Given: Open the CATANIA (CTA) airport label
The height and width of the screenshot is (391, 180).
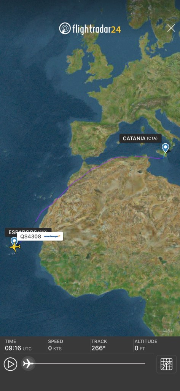Looking at the screenshot, I should point(140,139).
